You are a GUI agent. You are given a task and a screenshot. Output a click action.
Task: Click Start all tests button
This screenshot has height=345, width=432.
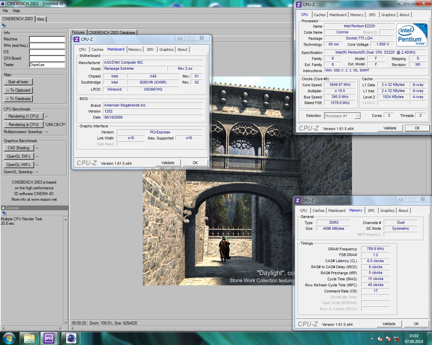(18, 82)
